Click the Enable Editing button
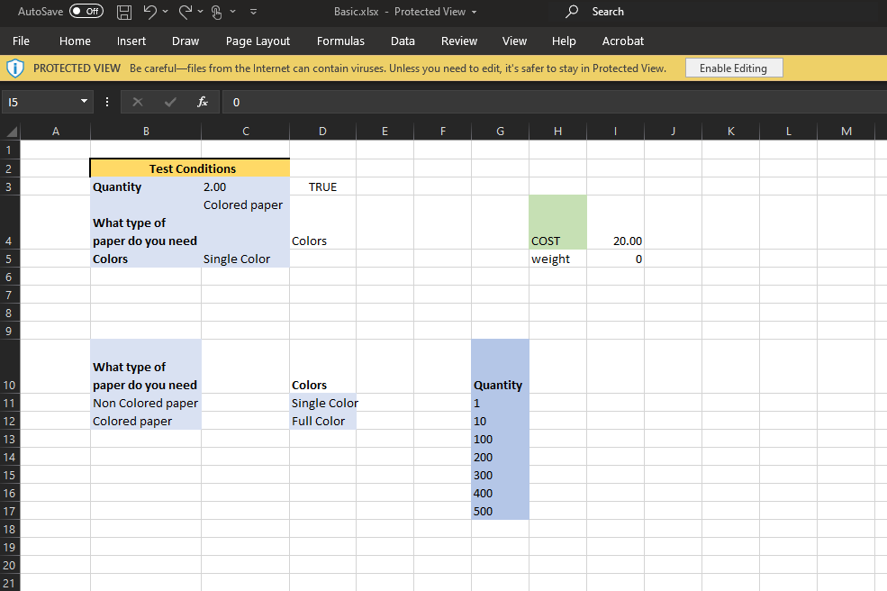Screen dimensions: 887x591 [734, 68]
